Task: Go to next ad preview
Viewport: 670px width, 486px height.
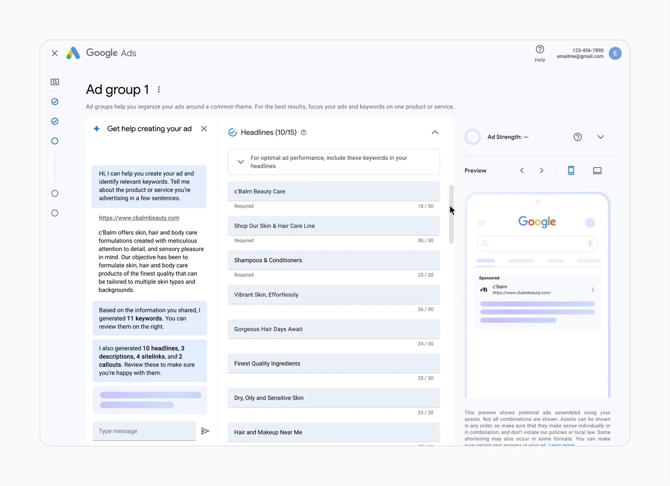Action: [542, 170]
